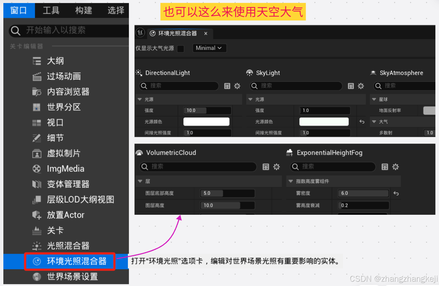Collapse the 光源 section under DirectionalLight
Viewport: 439px width, 286px height.
[x=140, y=99]
